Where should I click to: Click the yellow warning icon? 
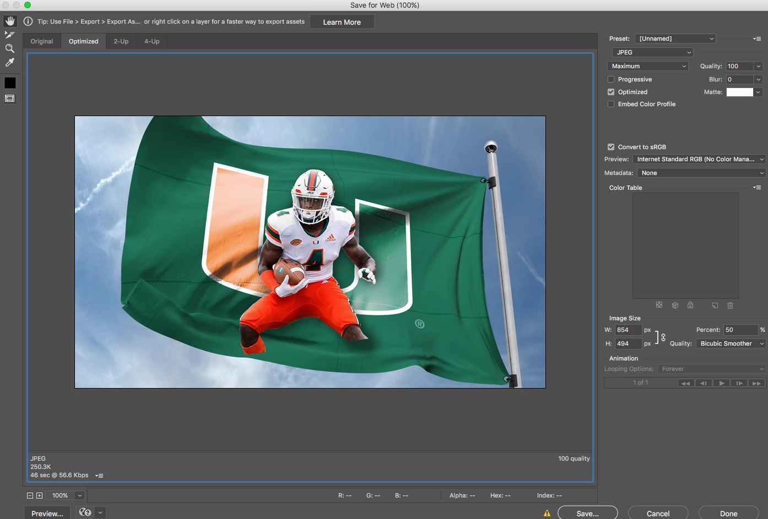point(547,513)
